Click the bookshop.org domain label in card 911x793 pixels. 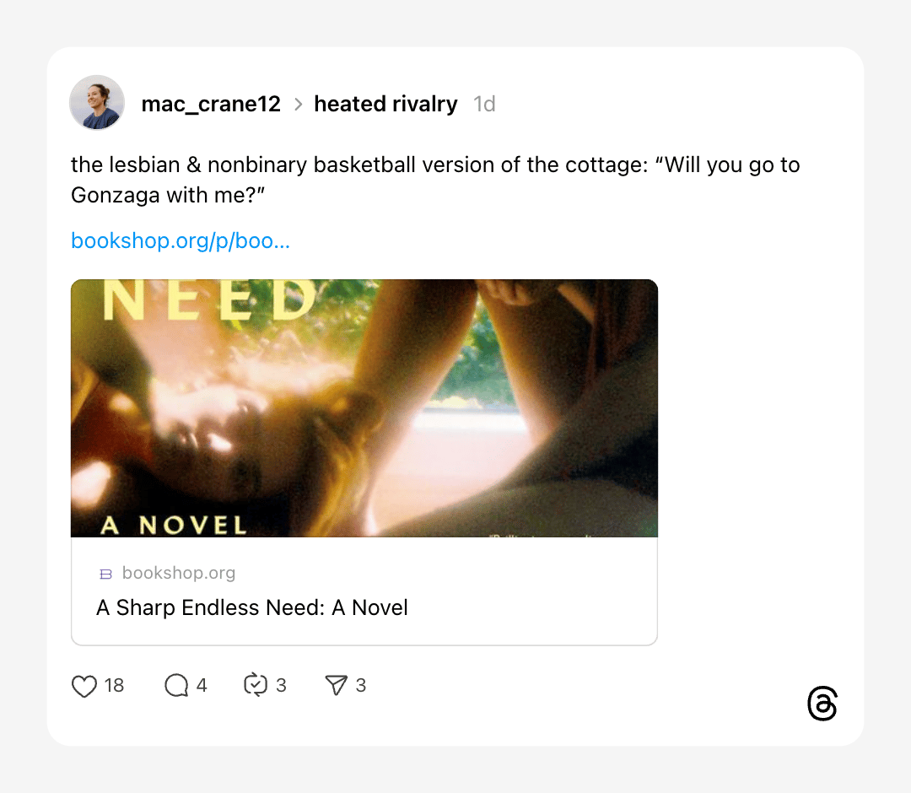pyautogui.click(x=179, y=573)
